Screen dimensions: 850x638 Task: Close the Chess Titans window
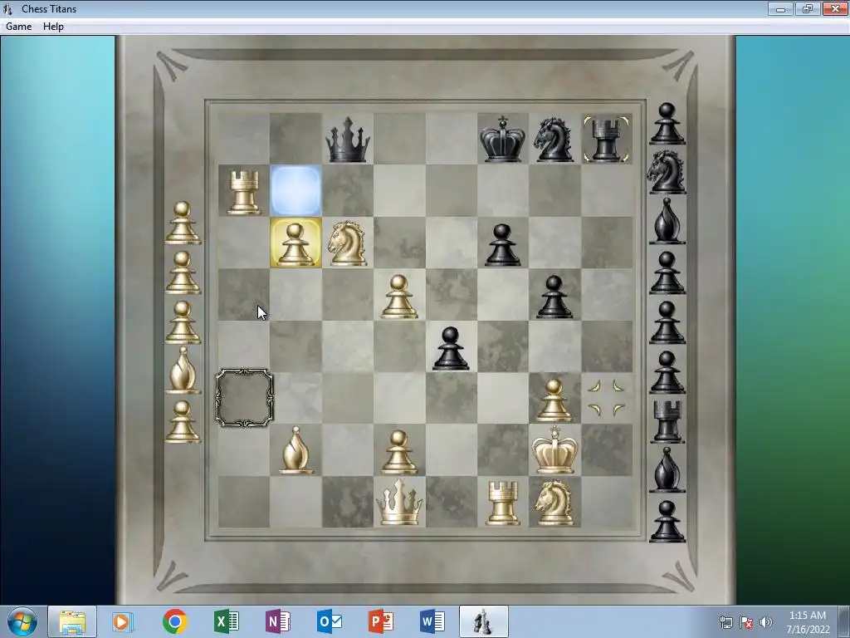coord(835,8)
